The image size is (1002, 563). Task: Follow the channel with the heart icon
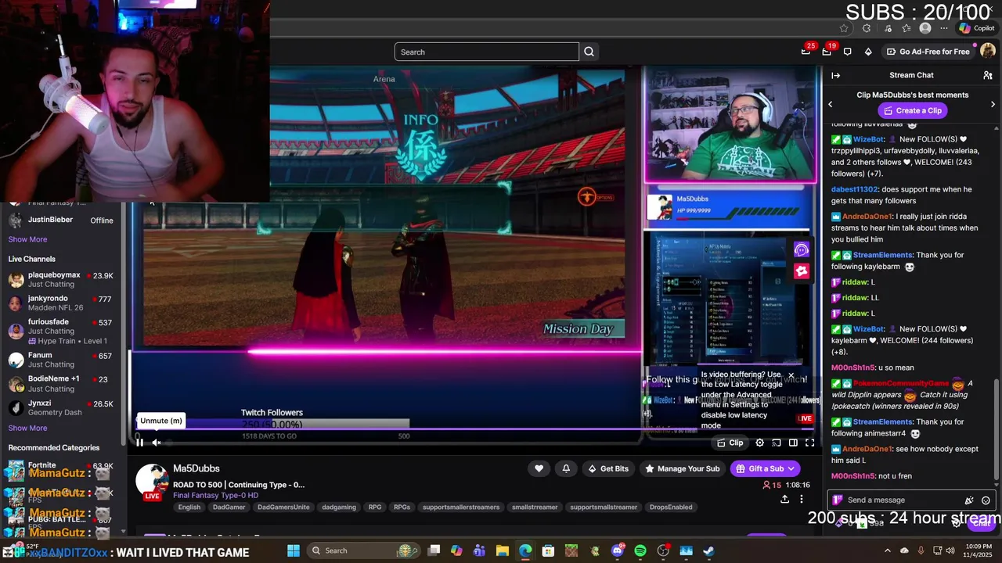[x=539, y=468]
